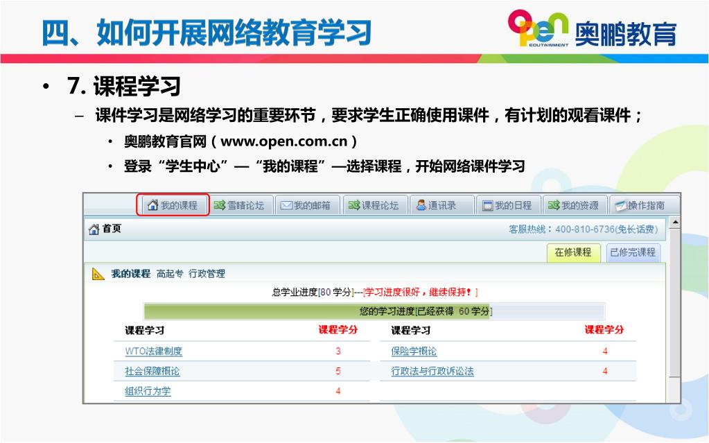Click the calendar icon beside 我的日程

487,206
